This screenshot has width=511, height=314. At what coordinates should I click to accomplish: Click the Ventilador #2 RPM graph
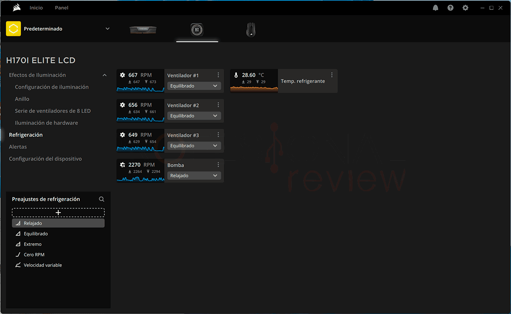pyautogui.click(x=141, y=118)
